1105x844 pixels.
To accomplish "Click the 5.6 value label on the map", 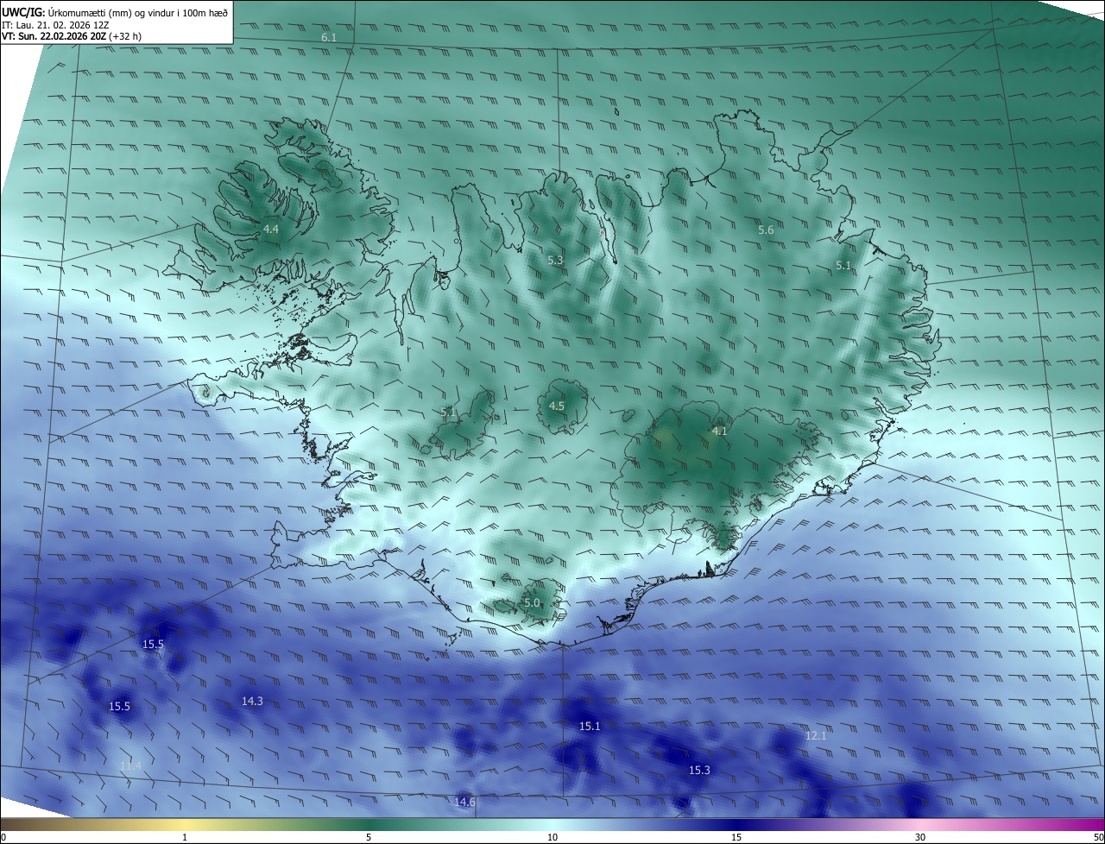I will tap(766, 230).
